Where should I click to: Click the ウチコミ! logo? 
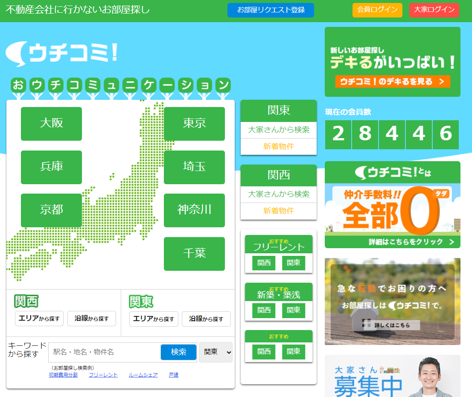point(62,54)
